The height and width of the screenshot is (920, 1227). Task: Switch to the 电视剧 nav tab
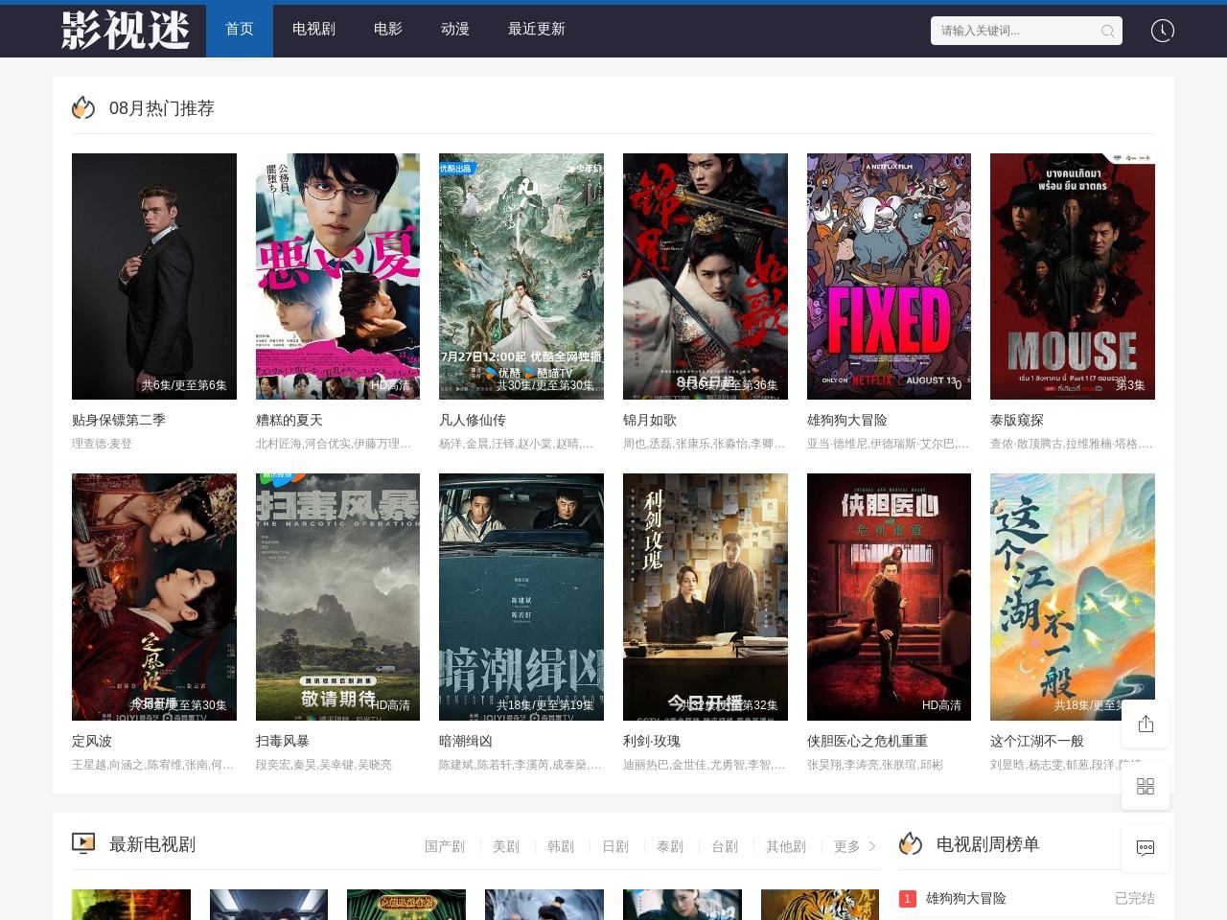pyautogui.click(x=313, y=29)
